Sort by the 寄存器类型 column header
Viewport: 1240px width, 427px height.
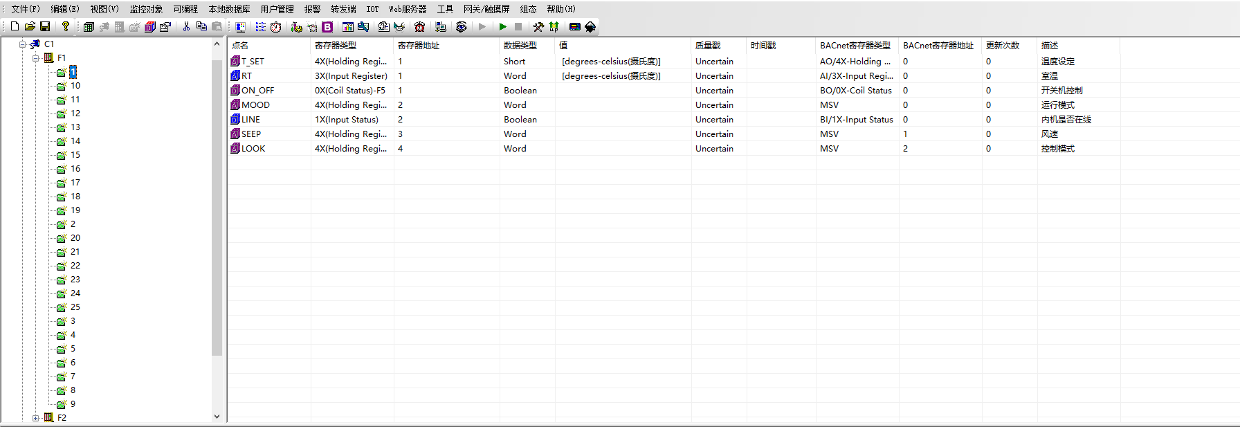(x=352, y=46)
